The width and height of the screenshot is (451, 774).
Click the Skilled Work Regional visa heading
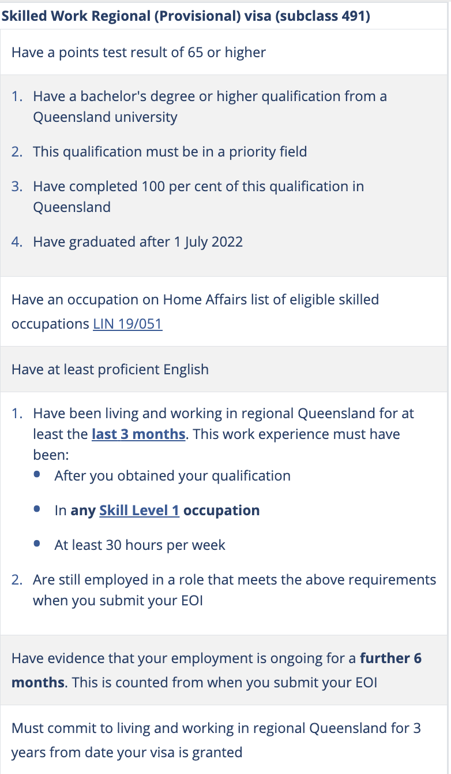pyautogui.click(x=186, y=16)
